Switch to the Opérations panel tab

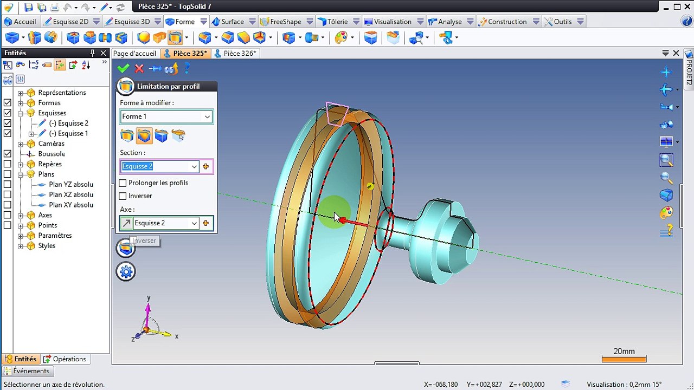65,359
